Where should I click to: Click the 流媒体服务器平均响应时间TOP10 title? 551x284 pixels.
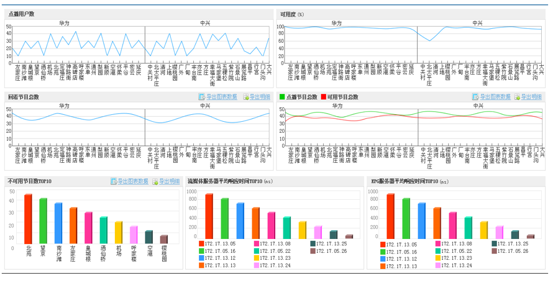click(230, 182)
